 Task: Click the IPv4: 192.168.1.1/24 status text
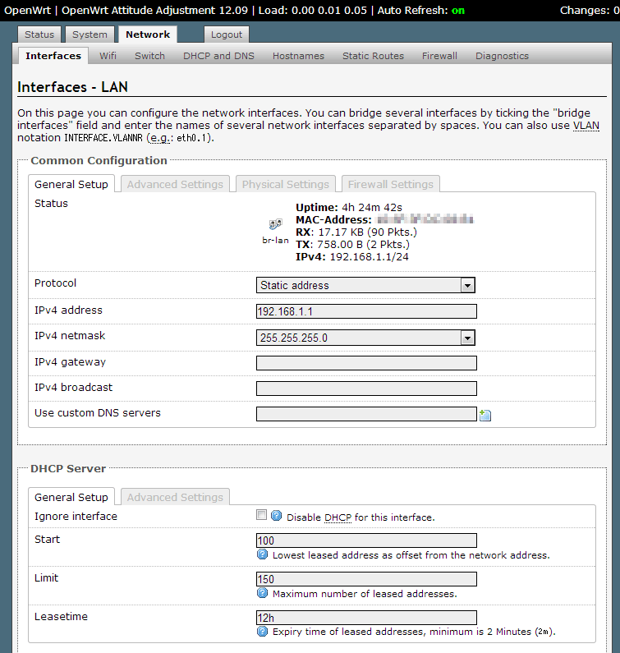[x=352, y=257]
